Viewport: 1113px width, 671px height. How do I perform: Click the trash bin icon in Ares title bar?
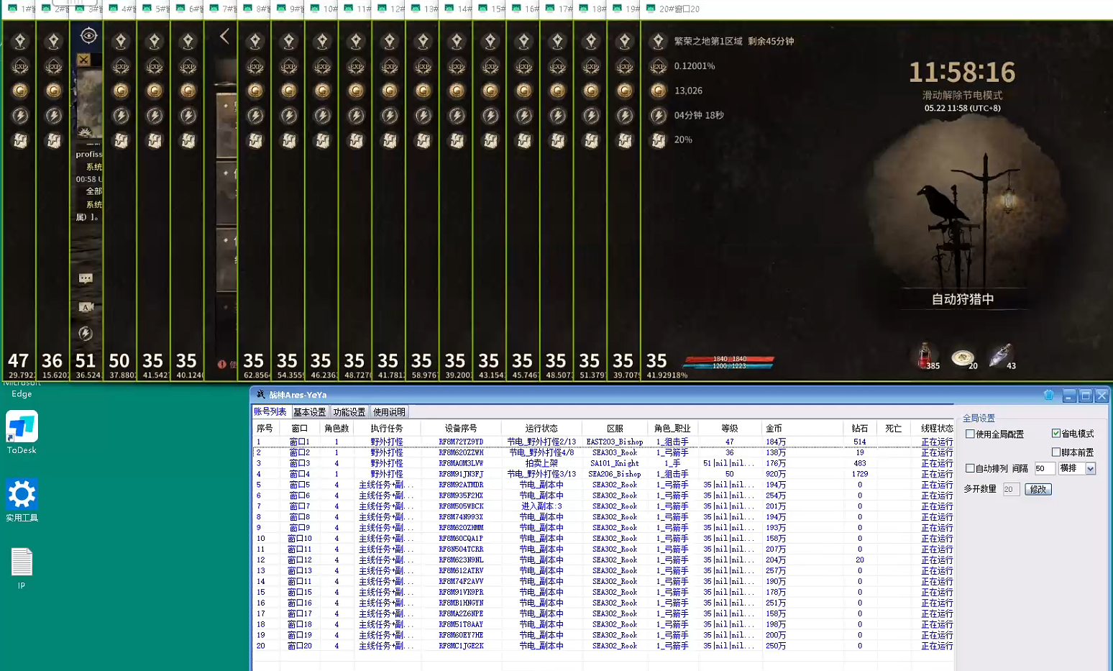coord(1049,395)
